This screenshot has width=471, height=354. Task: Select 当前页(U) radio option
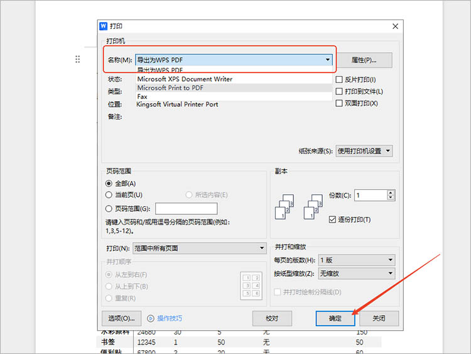(x=109, y=195)
